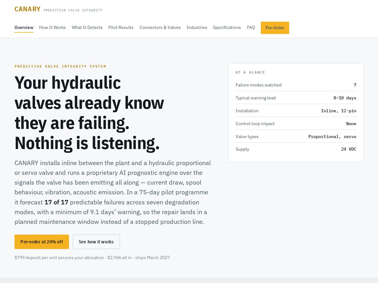The width and height of the screenshot is (378, 283).
Task: Click 'Proportional, servo' value
Action: coord(332,136)
